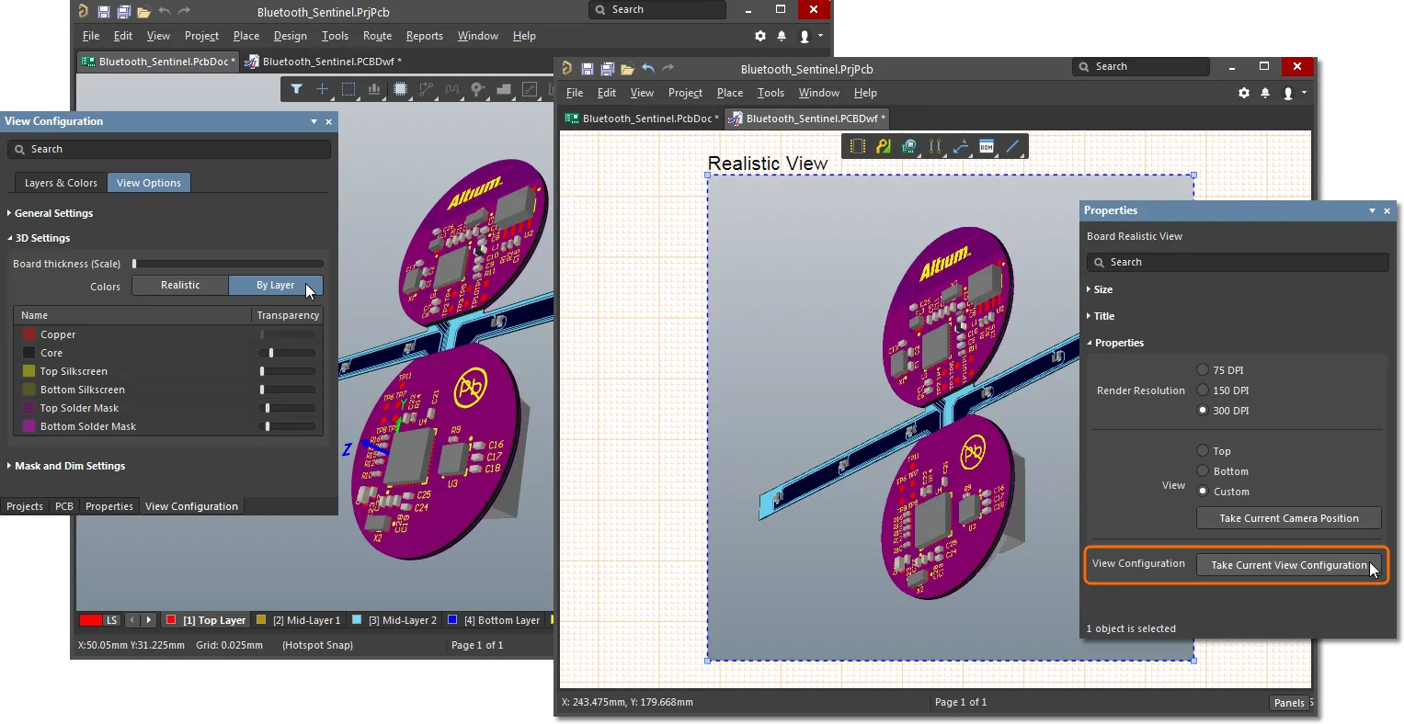Screen dimensions: 1404x724
Task: Open the PCB panel tab at bottom
Action: tap(64, 506)
